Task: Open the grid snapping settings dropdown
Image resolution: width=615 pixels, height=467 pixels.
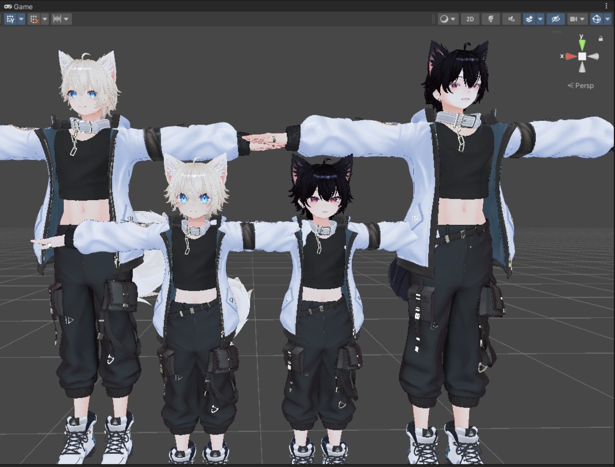Action: coord(44,19)
